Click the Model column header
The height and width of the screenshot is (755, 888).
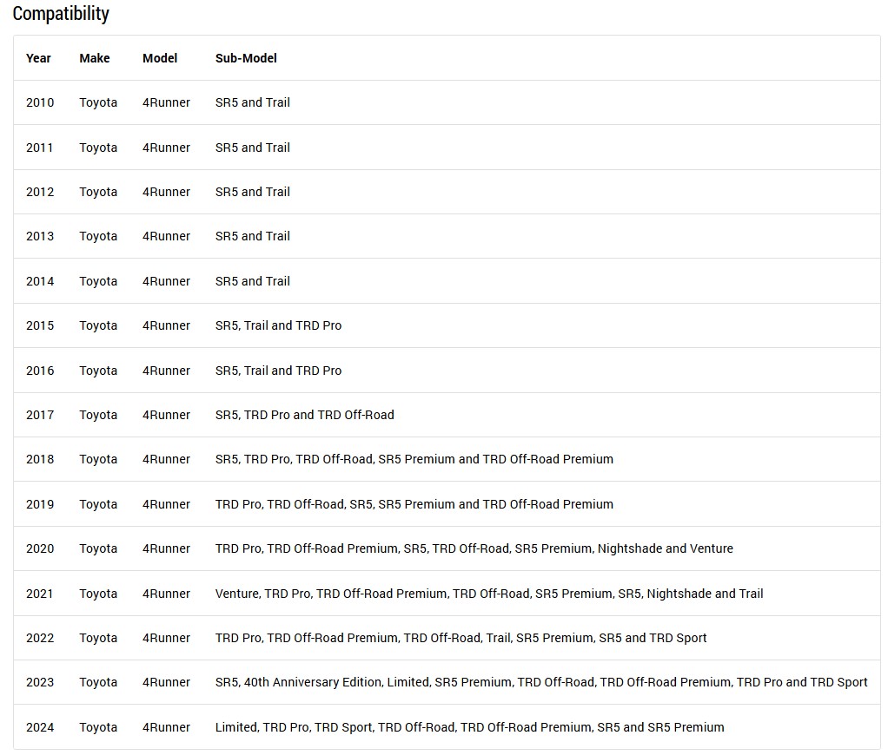pyautogui.click(x=160, y=58)
